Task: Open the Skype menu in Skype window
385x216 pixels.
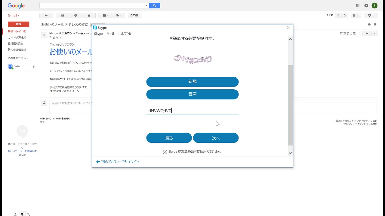Action: pos(99,34)
